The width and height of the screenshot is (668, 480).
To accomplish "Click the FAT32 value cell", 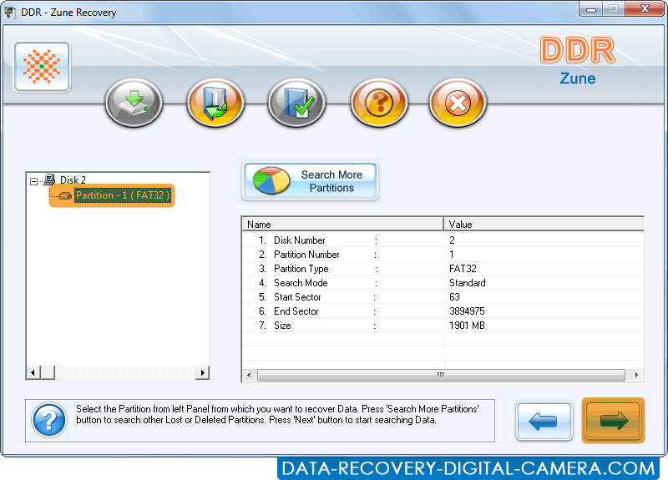I will click(463, 269).
